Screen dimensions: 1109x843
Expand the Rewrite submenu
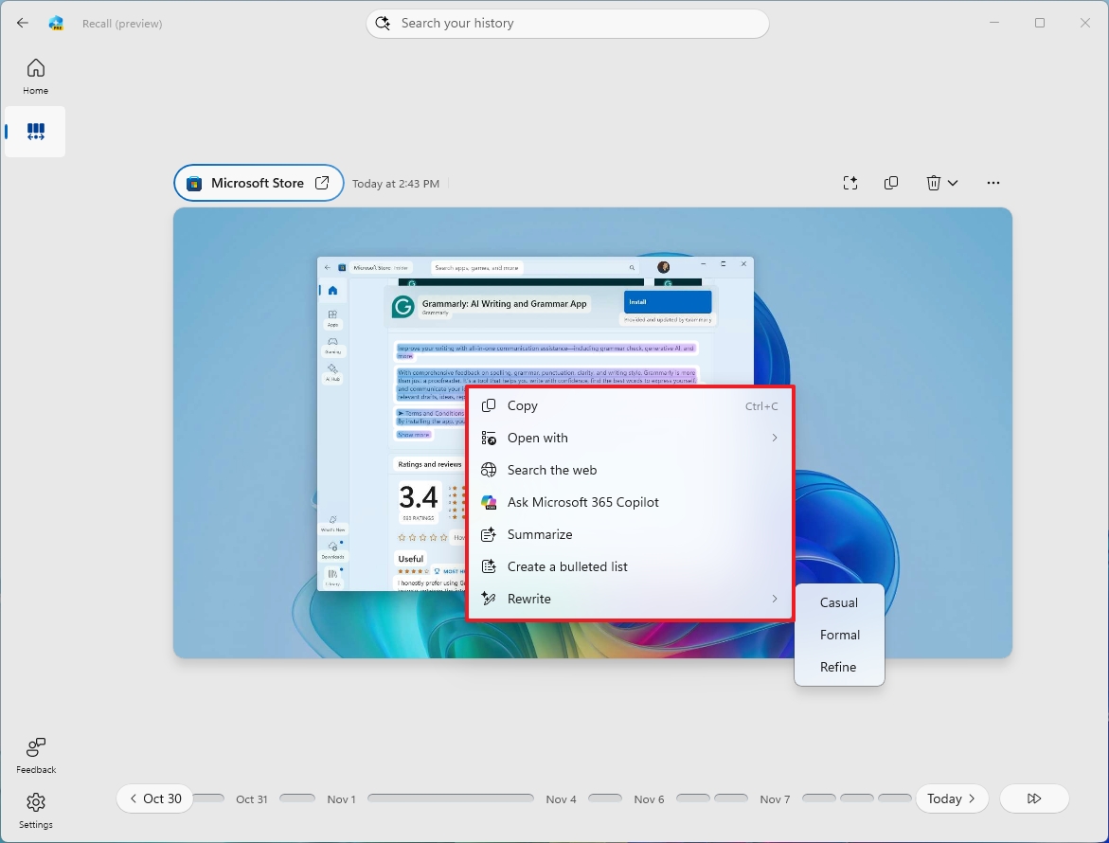(773, 599)
